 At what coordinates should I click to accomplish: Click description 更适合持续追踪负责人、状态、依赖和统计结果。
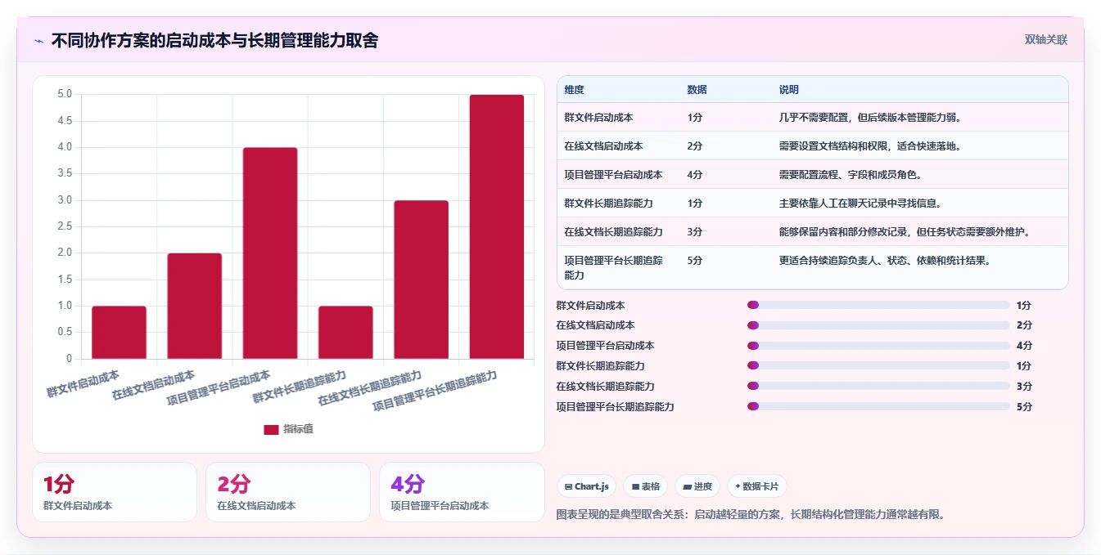pos(885,261)
